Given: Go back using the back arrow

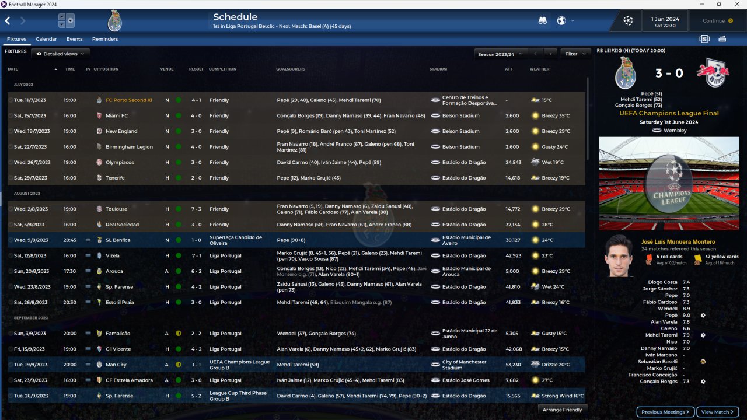Looking at the screenshot, I should 8,21.
